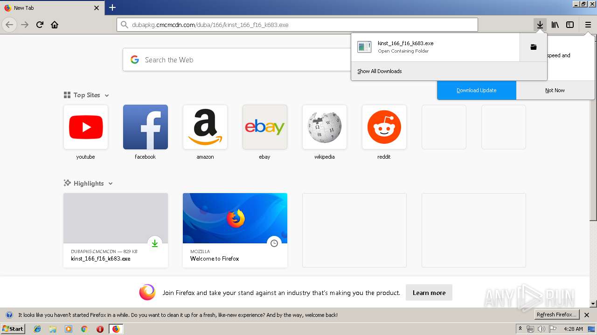Click the address bar URL field
The height and width of the screenshot is (335, 597).
coord(297,25)
